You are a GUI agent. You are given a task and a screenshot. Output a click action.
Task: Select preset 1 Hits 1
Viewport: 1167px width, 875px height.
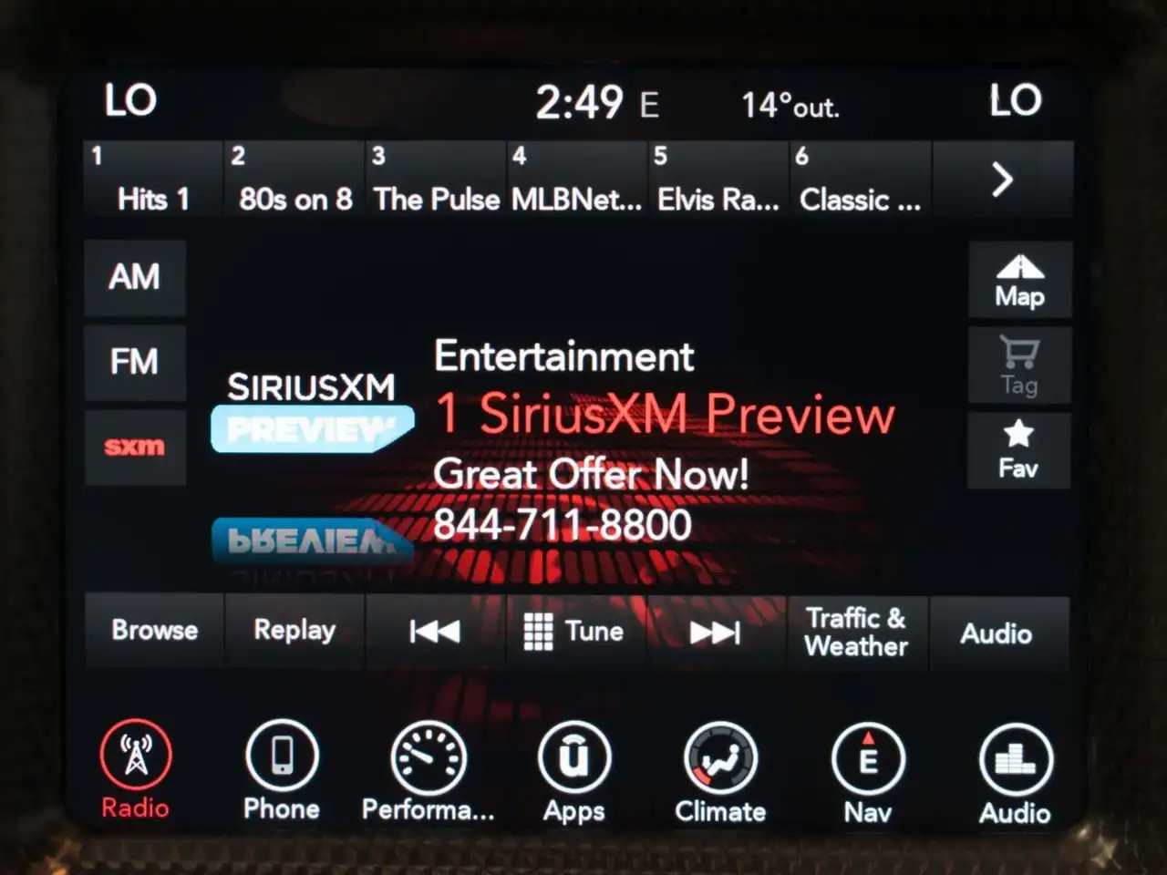tap(152, 179)
